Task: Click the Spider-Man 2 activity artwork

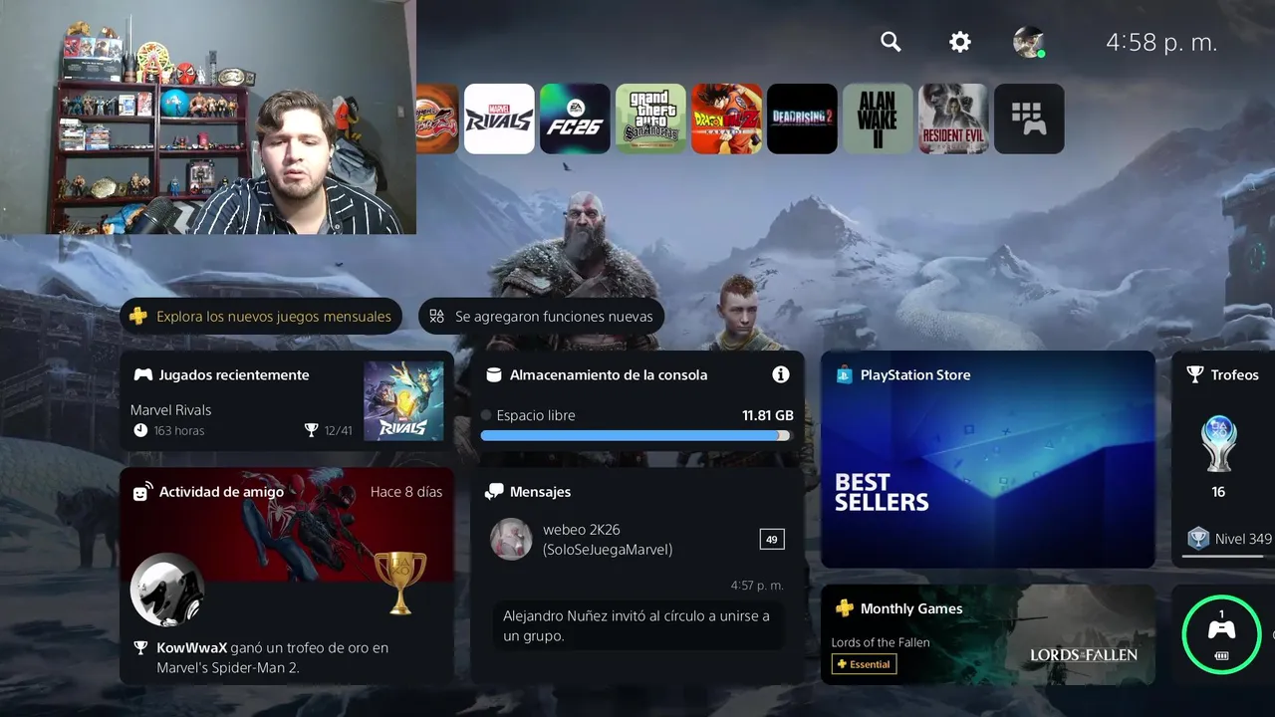Action: pos(287,526)
